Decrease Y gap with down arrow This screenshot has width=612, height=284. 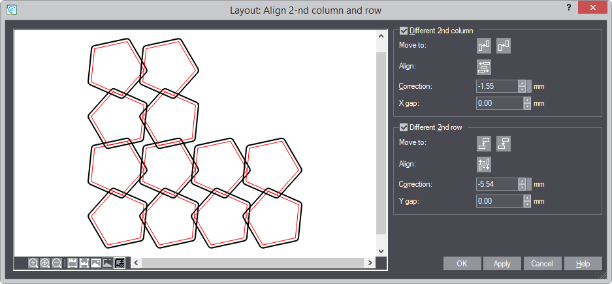527,204
